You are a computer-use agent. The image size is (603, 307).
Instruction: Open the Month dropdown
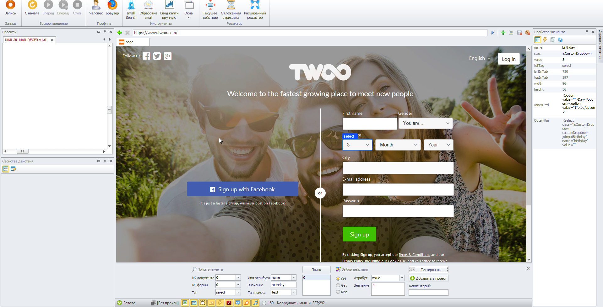pos(398,145)
